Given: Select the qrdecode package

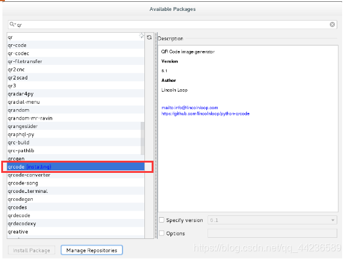Looking at the screenshot, I should click(x=76, y=215).
